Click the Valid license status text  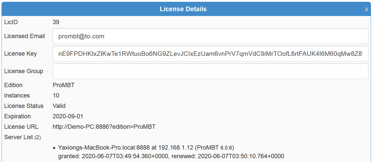click(x=59, y=106)
